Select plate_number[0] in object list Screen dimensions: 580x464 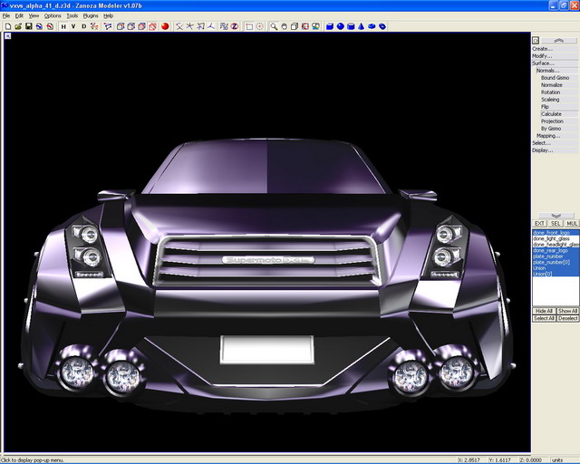[556, 262]
